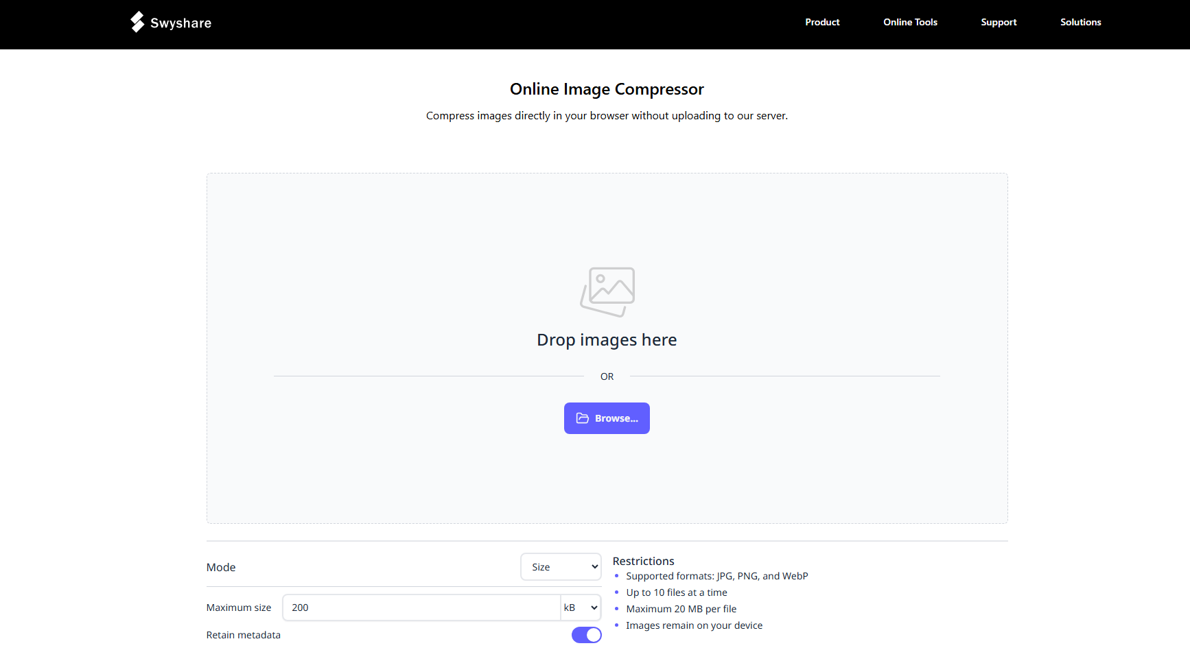Click the Restrictions section text
The height and width of the screenshot is (661, 1190).
click(x=643, y=561)
